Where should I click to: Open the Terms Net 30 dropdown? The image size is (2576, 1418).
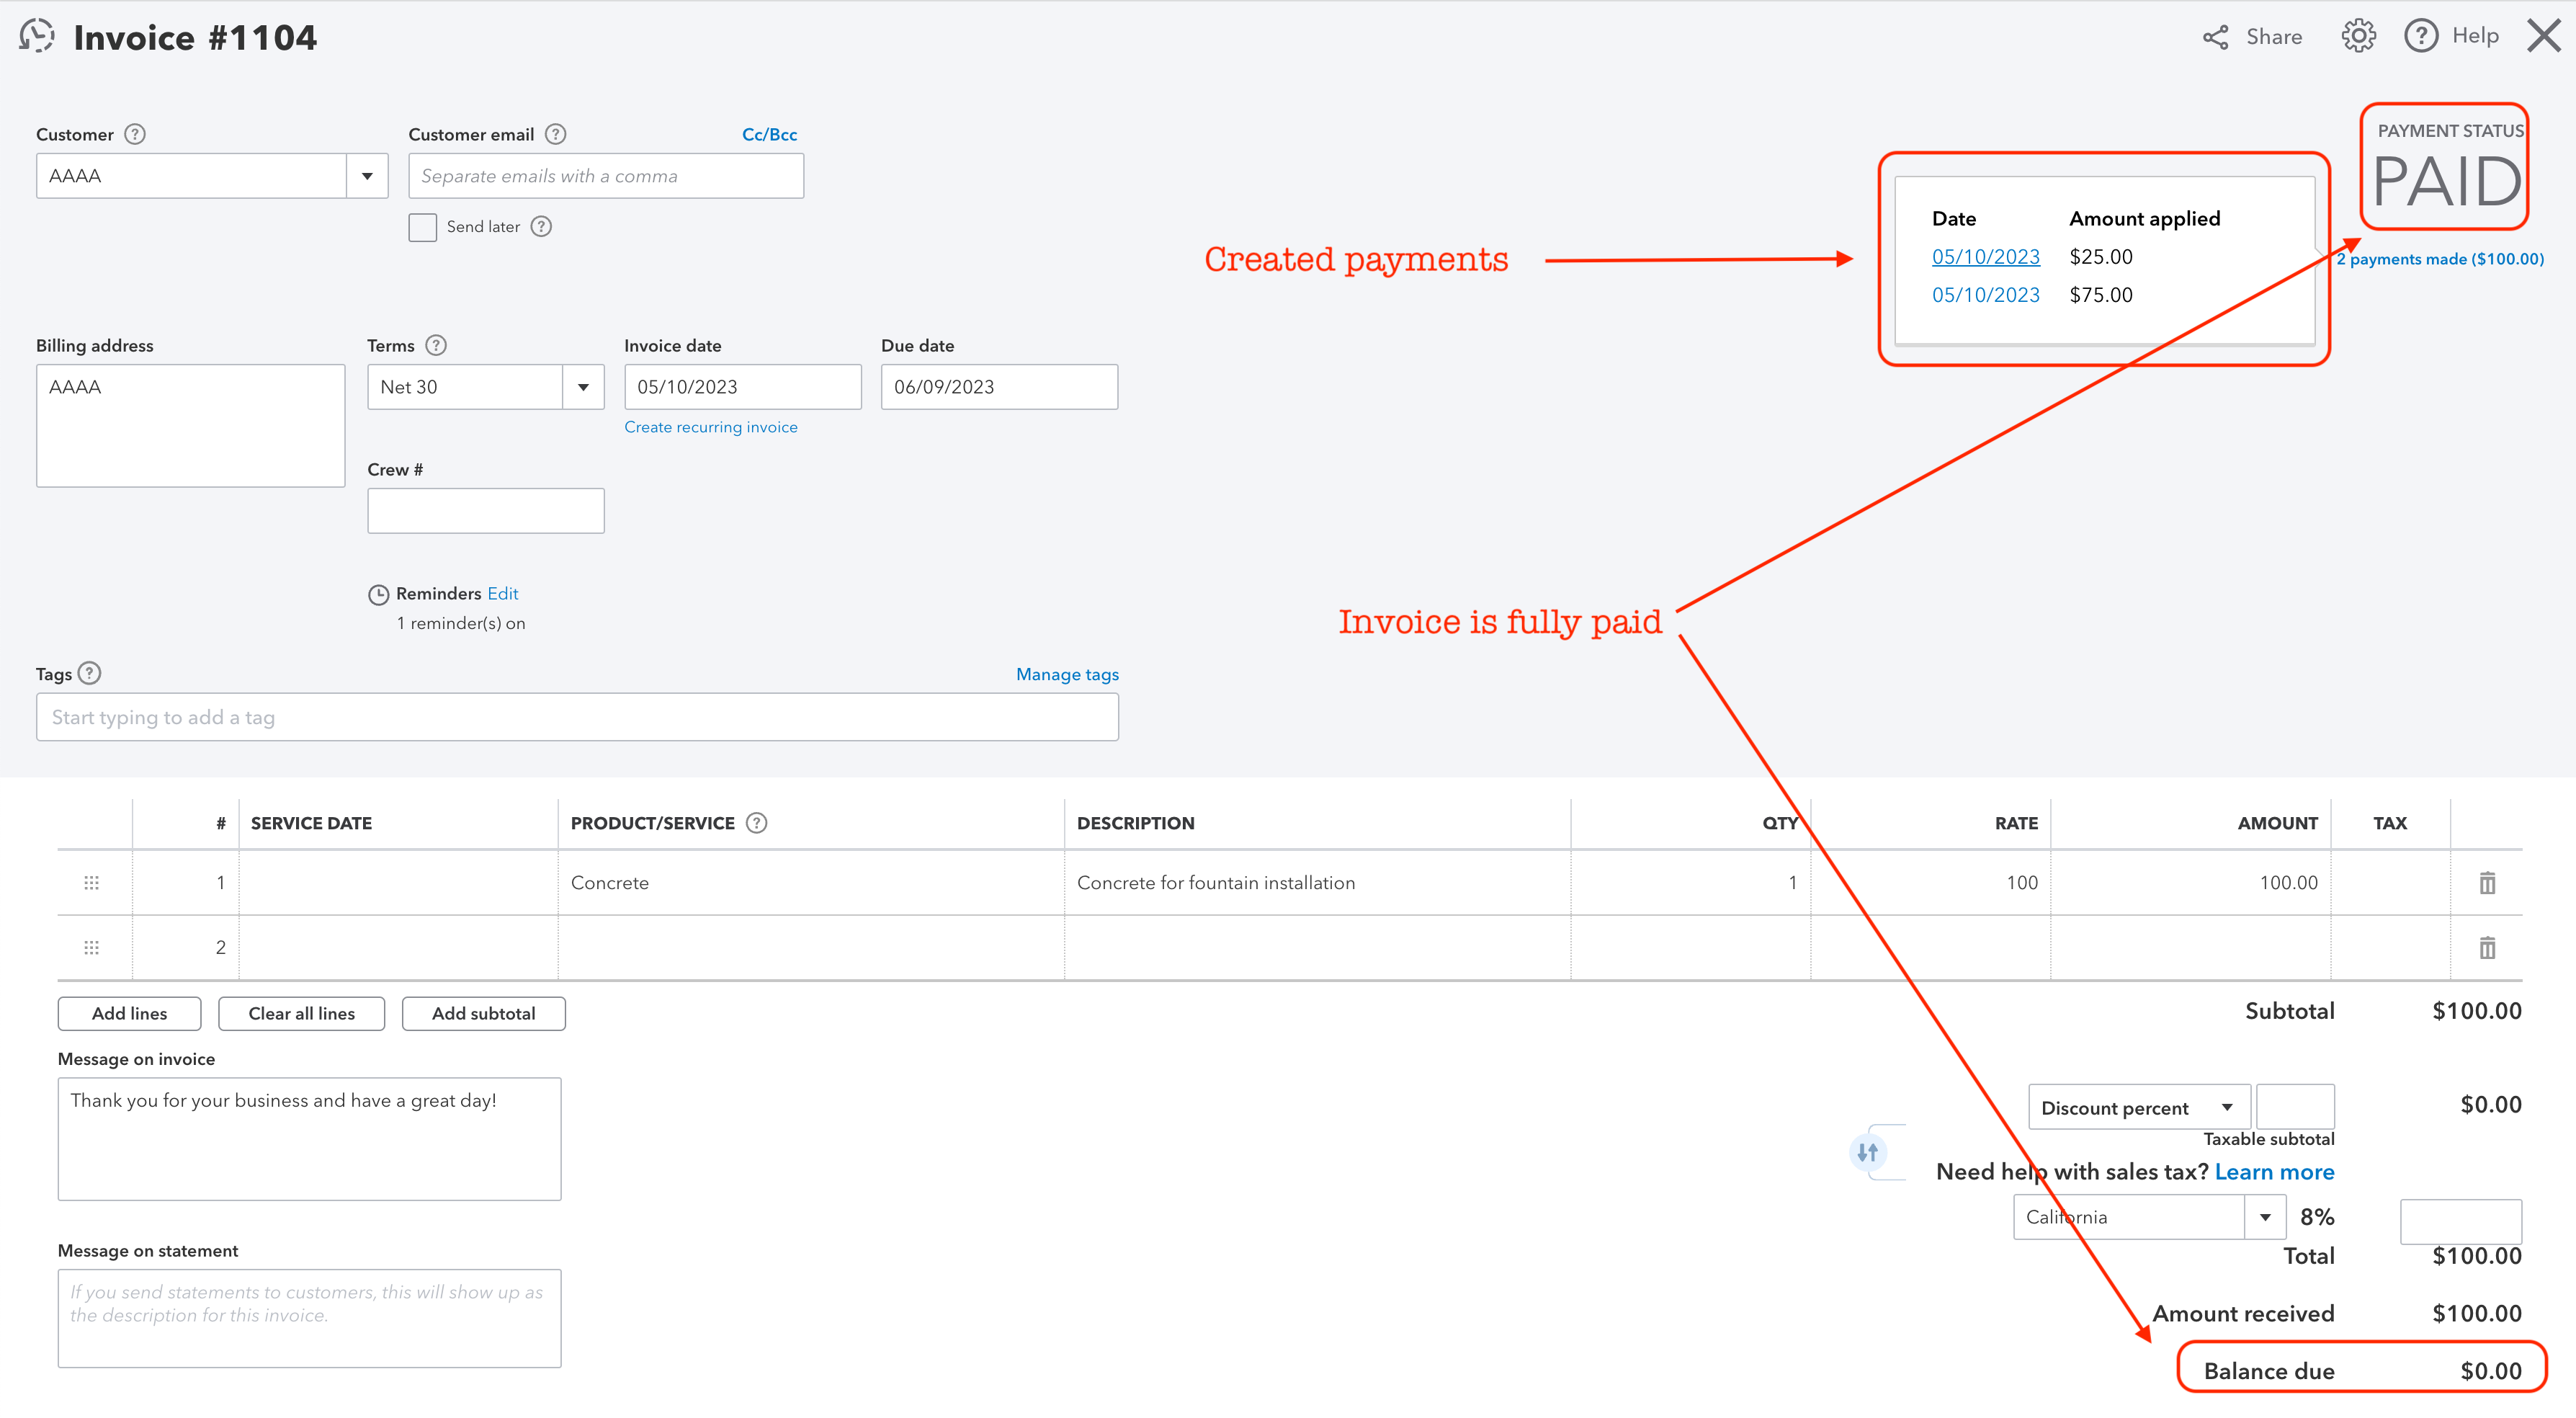tap(583, 387)
